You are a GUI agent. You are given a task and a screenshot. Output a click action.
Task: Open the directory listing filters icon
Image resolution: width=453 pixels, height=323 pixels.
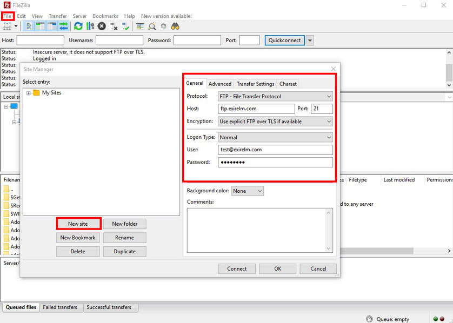click(x=140, y=26)
